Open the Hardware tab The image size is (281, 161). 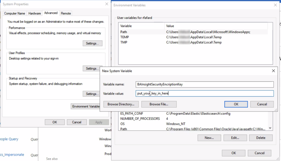(x=34, y=13)
